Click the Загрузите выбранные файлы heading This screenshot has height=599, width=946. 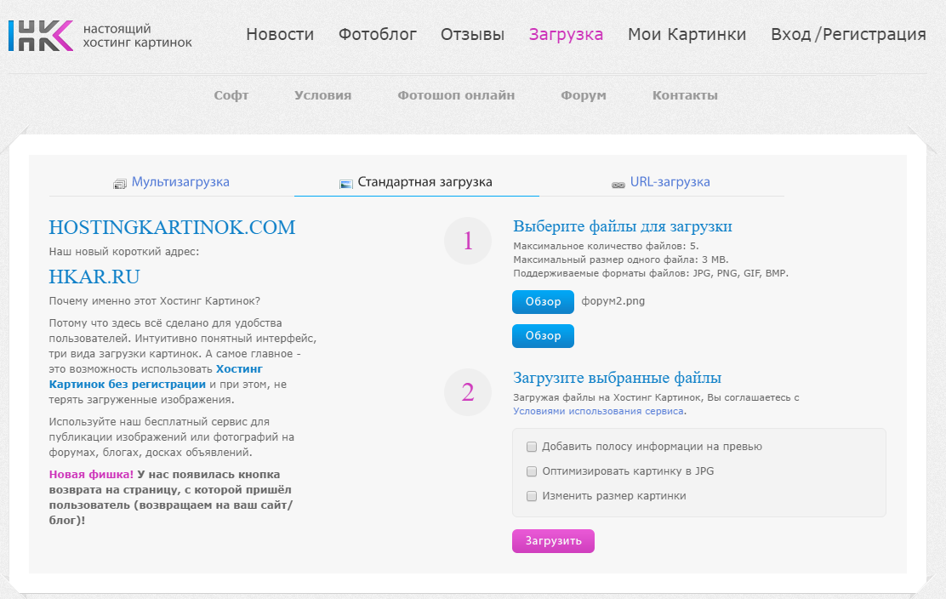click(617, 378)
